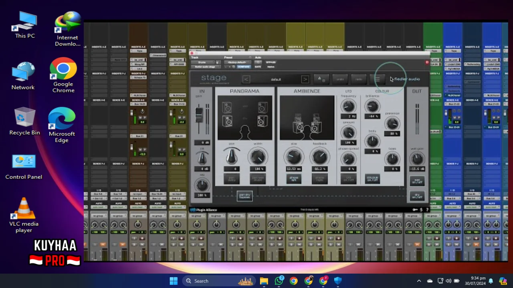Toggle the colour on/off button
The image size is (513, 288).
[372, 179]
